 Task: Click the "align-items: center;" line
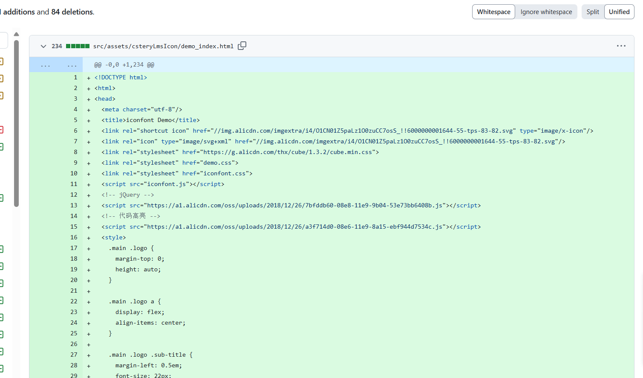[x=150, y=323]
